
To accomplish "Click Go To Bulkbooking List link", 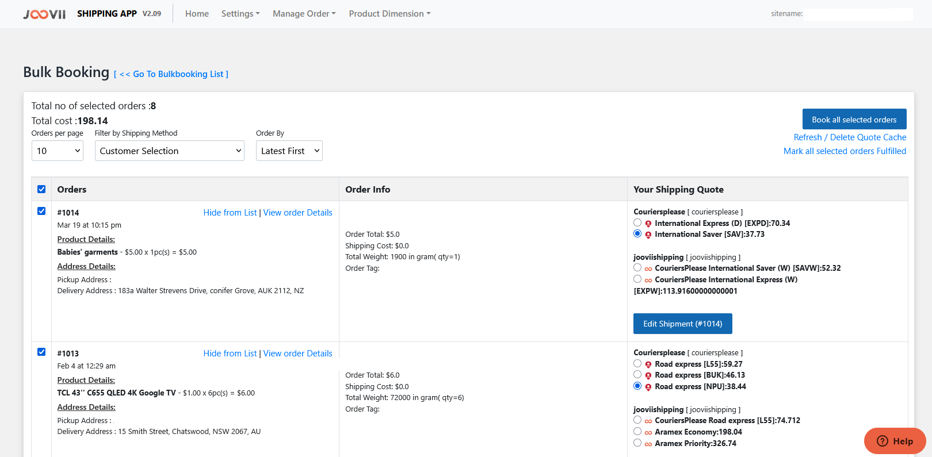I will 171,74.
